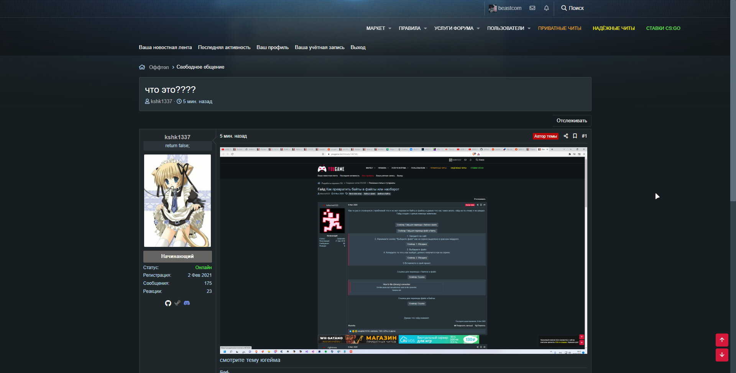This screenshot has height=373, width=736.
Task: Jump to top with red up arrow
Action: click(722, 340)
